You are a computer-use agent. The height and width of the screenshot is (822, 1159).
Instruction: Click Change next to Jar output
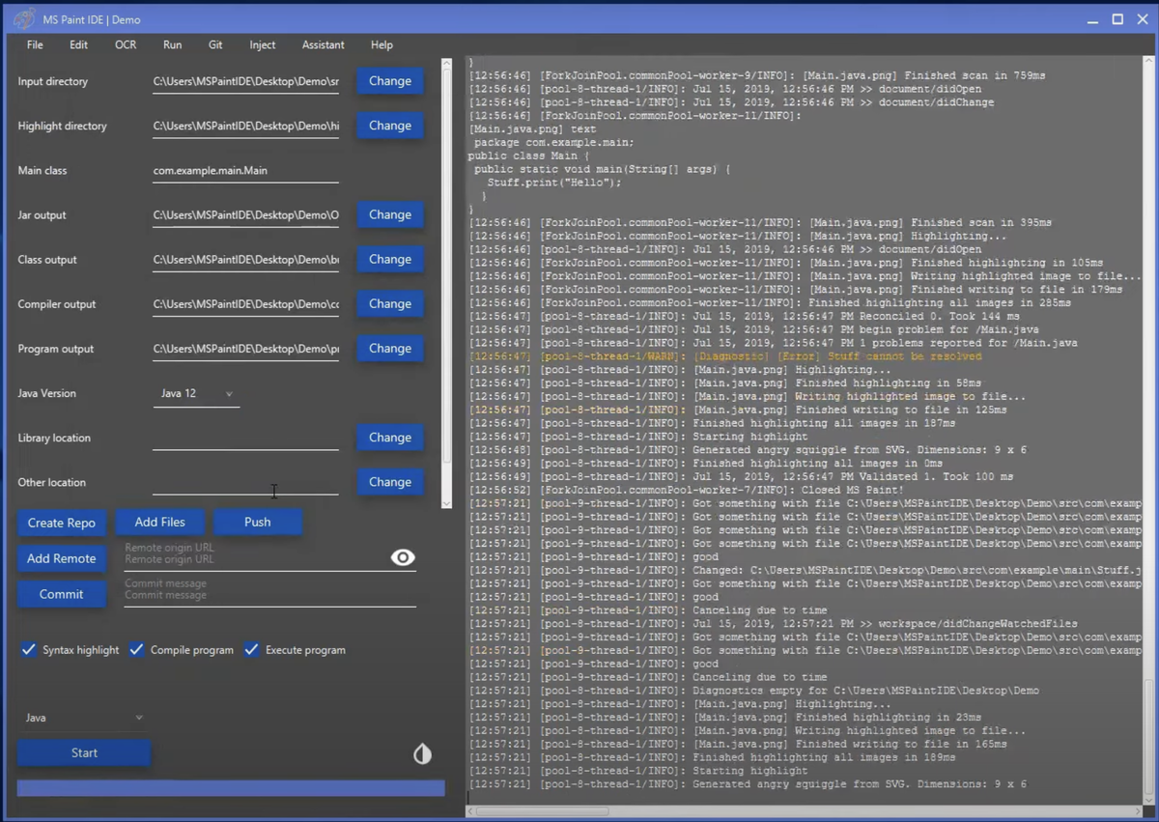tap(390, 214)
